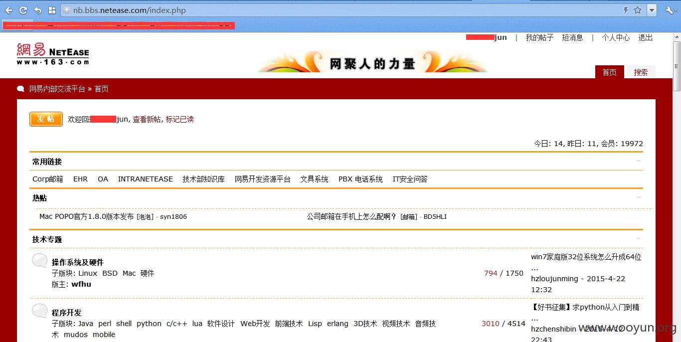
Task: Go back with the browser back arrow
Action: coord(9,10)
